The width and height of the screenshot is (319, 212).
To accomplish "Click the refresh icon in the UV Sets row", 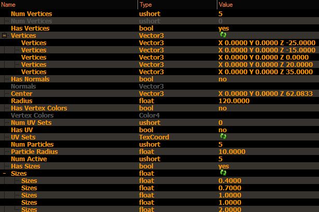I will 223,136.
